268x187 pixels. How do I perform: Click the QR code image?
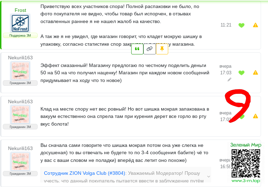246,163
